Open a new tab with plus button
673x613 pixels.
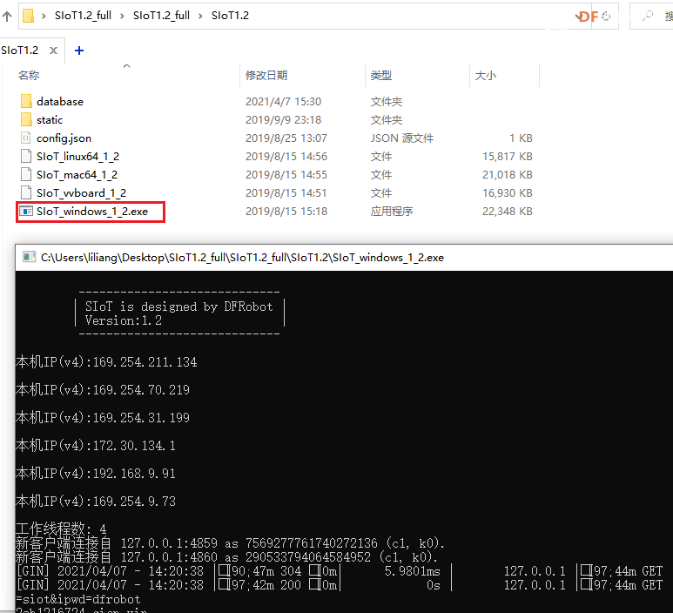pos(79,51)
